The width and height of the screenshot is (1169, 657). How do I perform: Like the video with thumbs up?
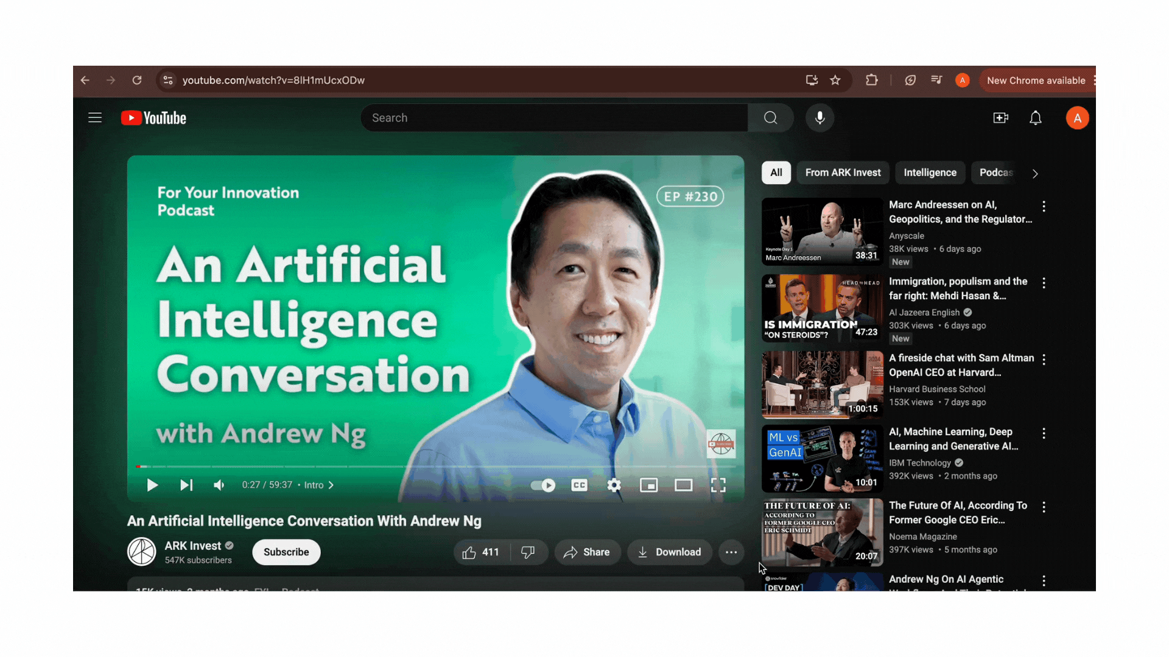[x=480, y=552]
